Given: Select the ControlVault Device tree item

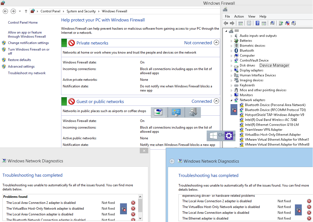Looking at the screenshot, I should [254, 60].
